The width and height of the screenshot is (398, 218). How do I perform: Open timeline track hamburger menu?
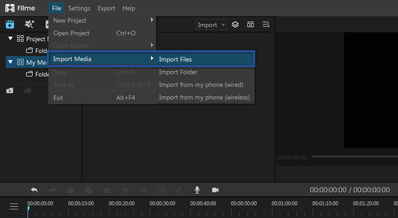click(x=14, y=207)
